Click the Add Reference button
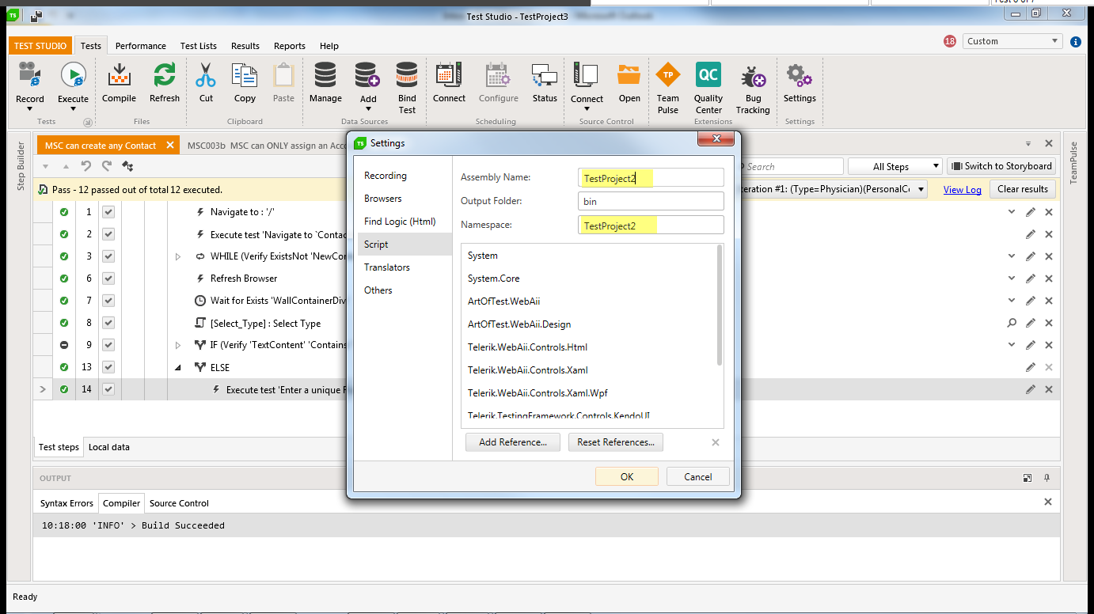 pos(513,442)
